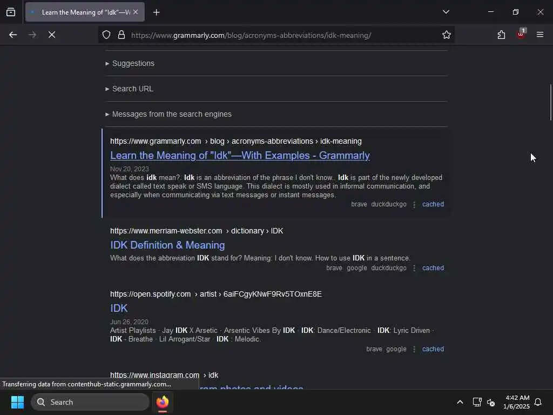Click open.spotify.com result URL

pos(216,294)
